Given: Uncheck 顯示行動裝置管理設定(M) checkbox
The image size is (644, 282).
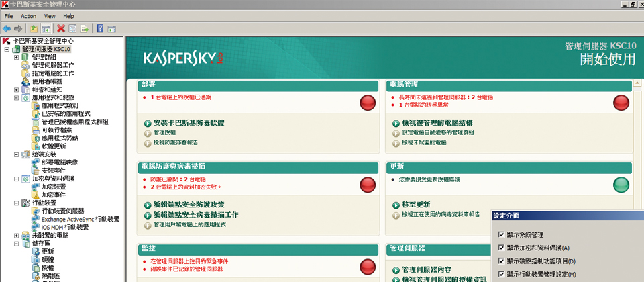Looking at the screenshot, I should 500,274.
